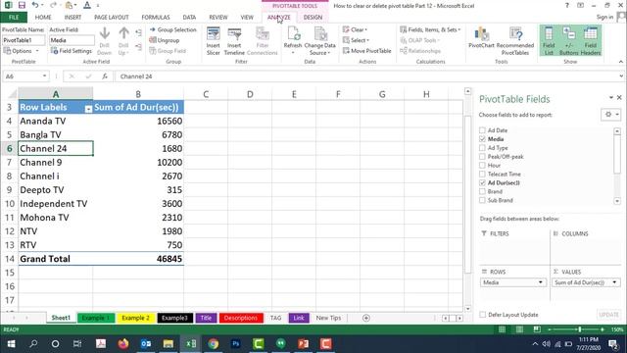Uncheck the Ad Dur(sec) field
Screen dimensions: 627x353
click(x=482, y=182)
